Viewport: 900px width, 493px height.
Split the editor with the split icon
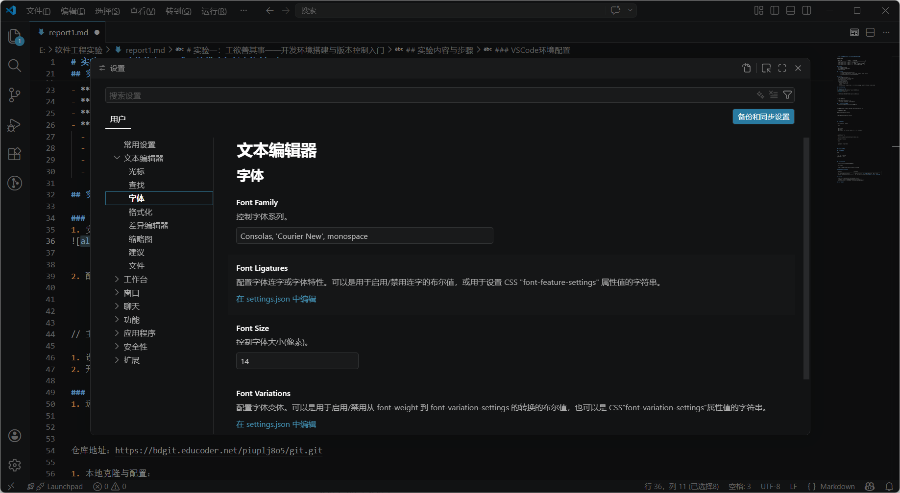point(870,32)
